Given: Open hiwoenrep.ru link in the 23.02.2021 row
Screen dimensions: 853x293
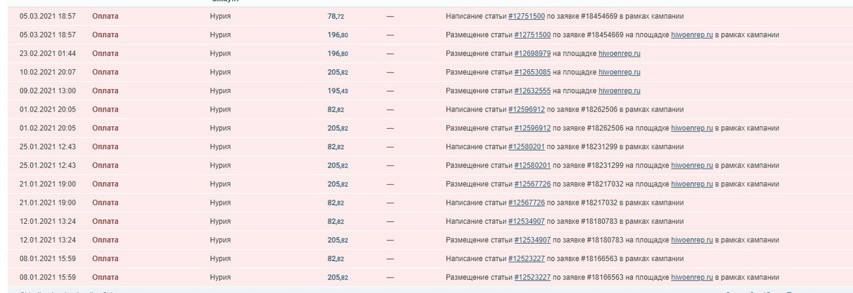Looking at the screenshot, I should (619, 53).
